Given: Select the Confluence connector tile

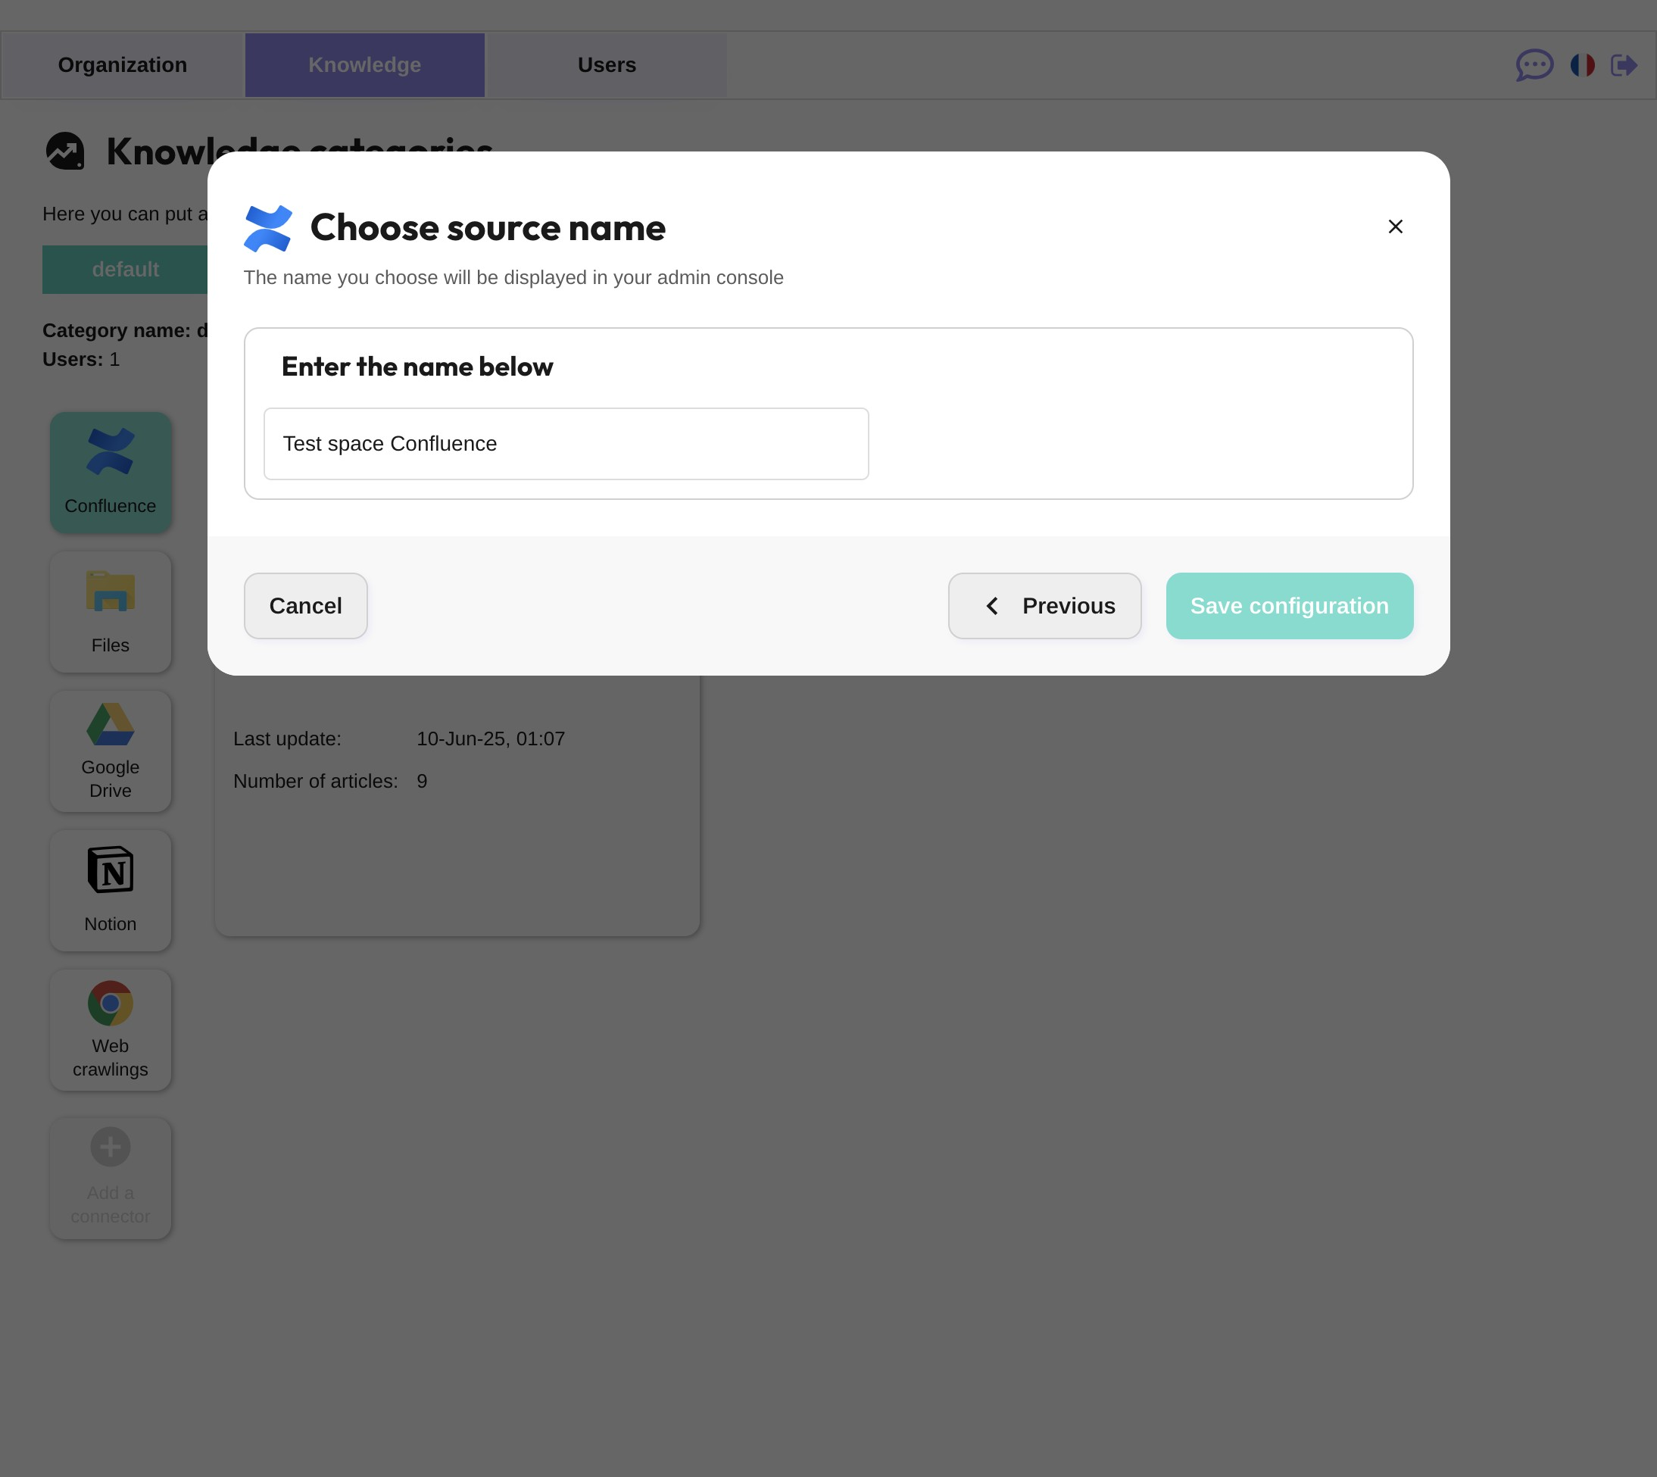Looking at the screenshot, I should pyautogui.click(x=111, y=473).
